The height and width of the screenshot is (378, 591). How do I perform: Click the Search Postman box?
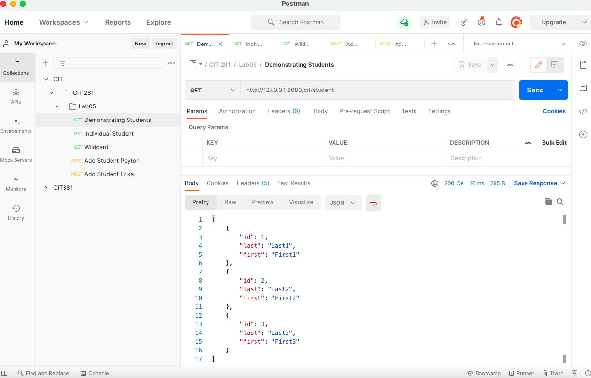[x=295, y=22]
